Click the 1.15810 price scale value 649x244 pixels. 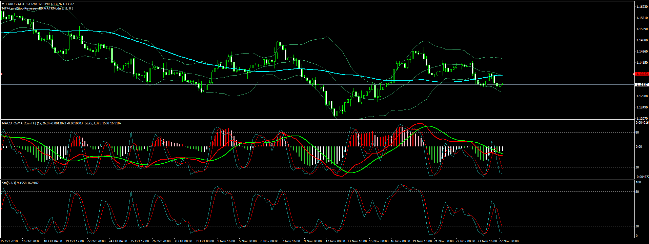pyautogui.click(x=642, y=18)
